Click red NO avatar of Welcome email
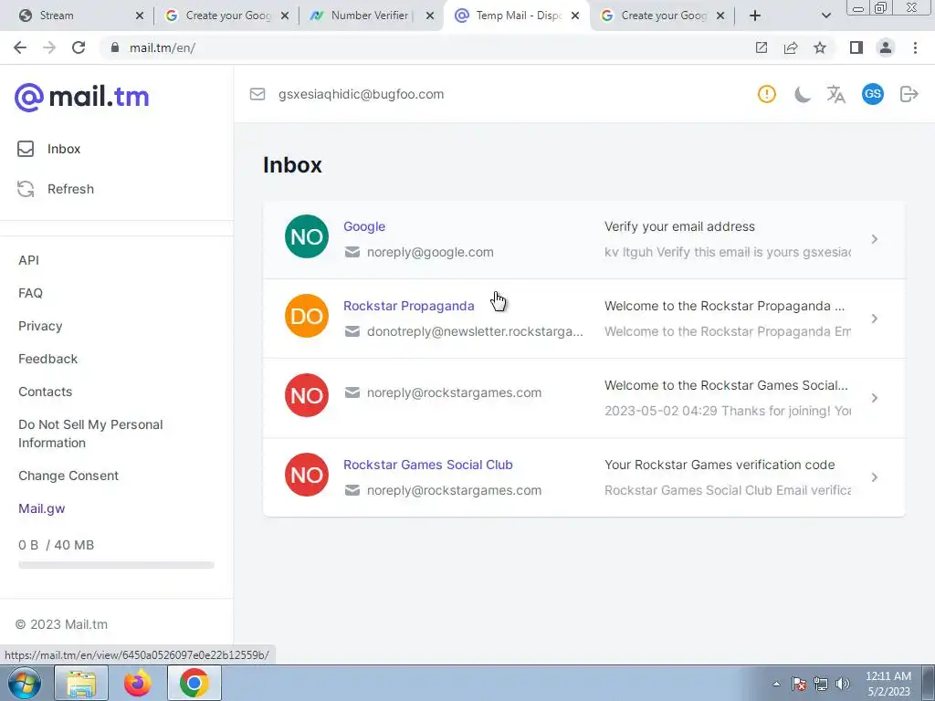935x701 pixels. click(x=307, y=395)
